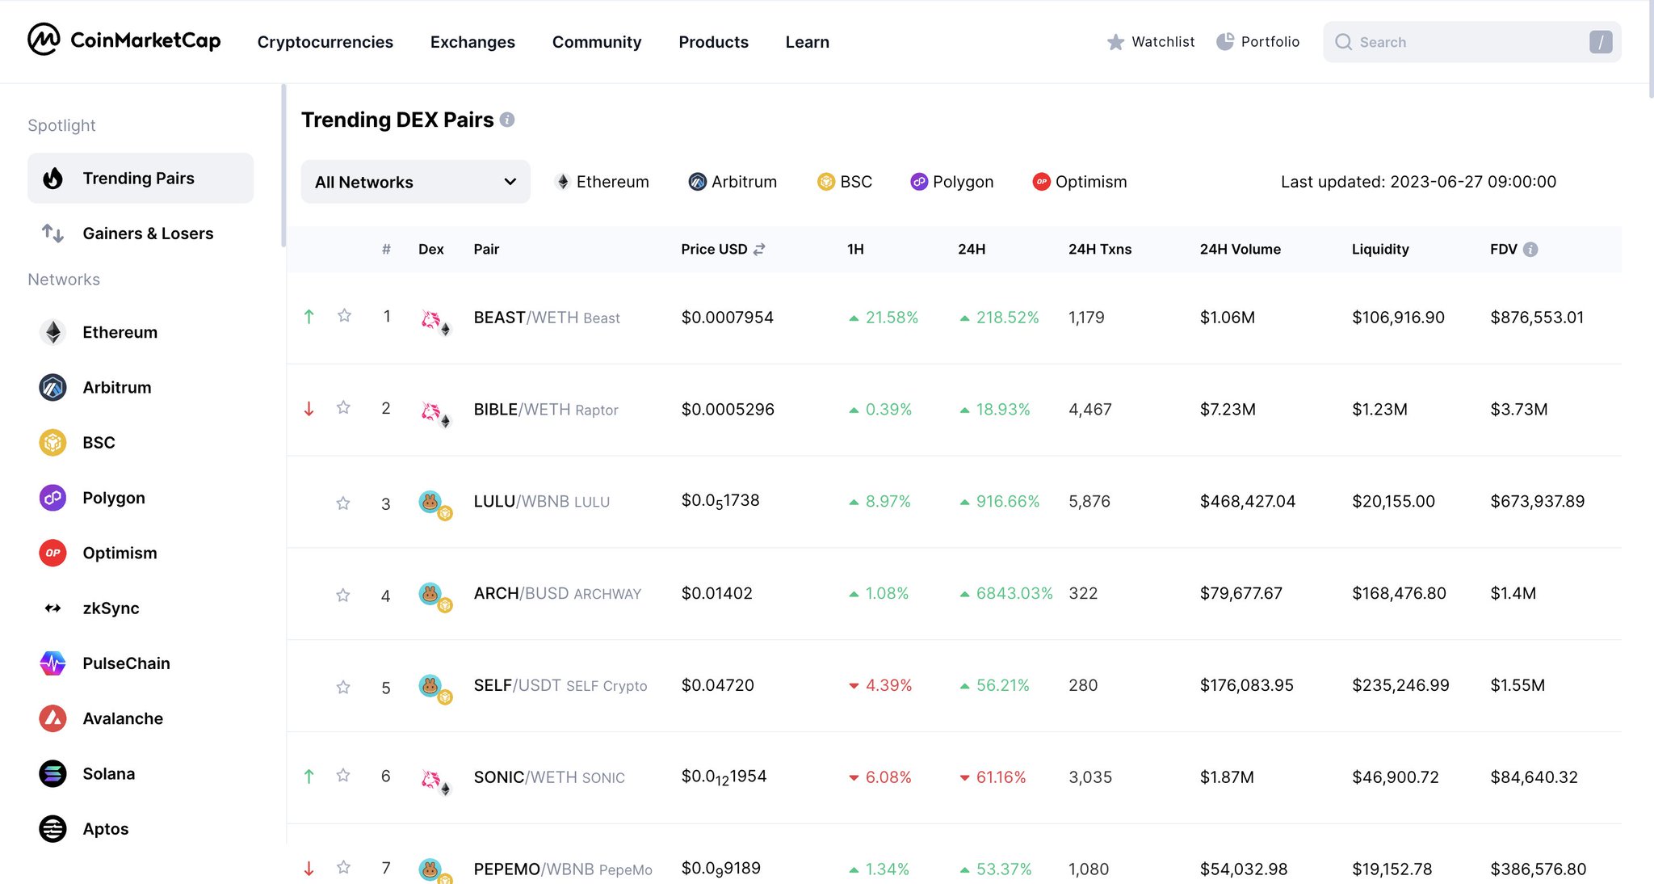Screen dimensions: 1654x884
Task: Click the Ethereum icon in sidebar
Action: (53, 332)
